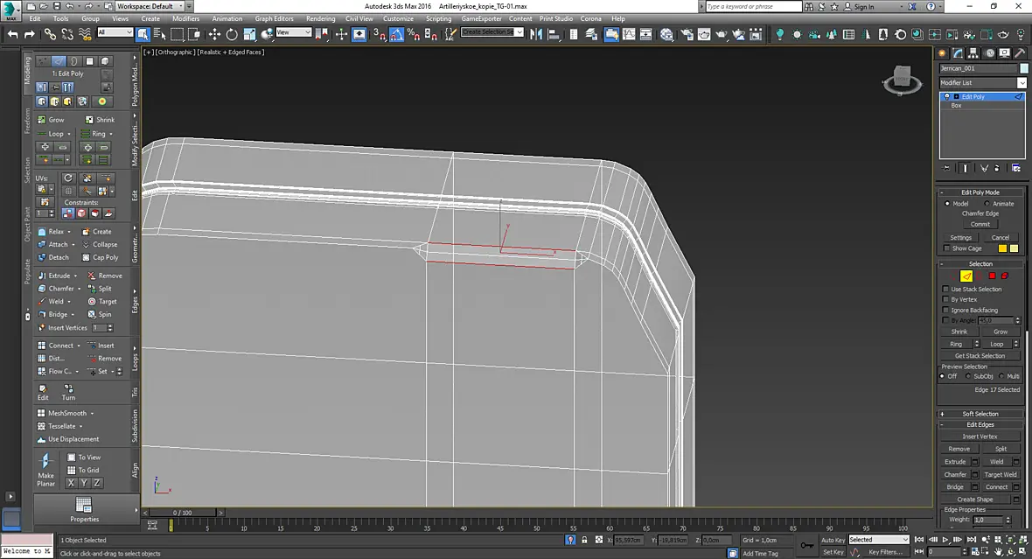Click the Undo arrow in main toolbar
The width and height of the screenshot is (1032, 559).
coord(12,34)
